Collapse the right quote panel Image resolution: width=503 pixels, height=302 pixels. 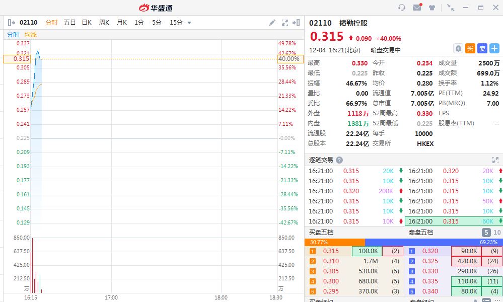(x=298, y=23)
